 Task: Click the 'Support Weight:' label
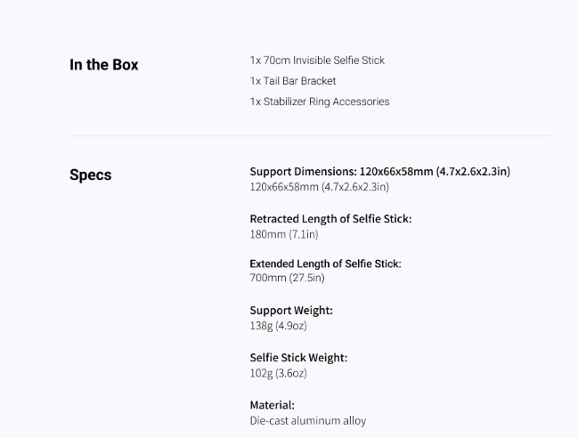[291, 311]
